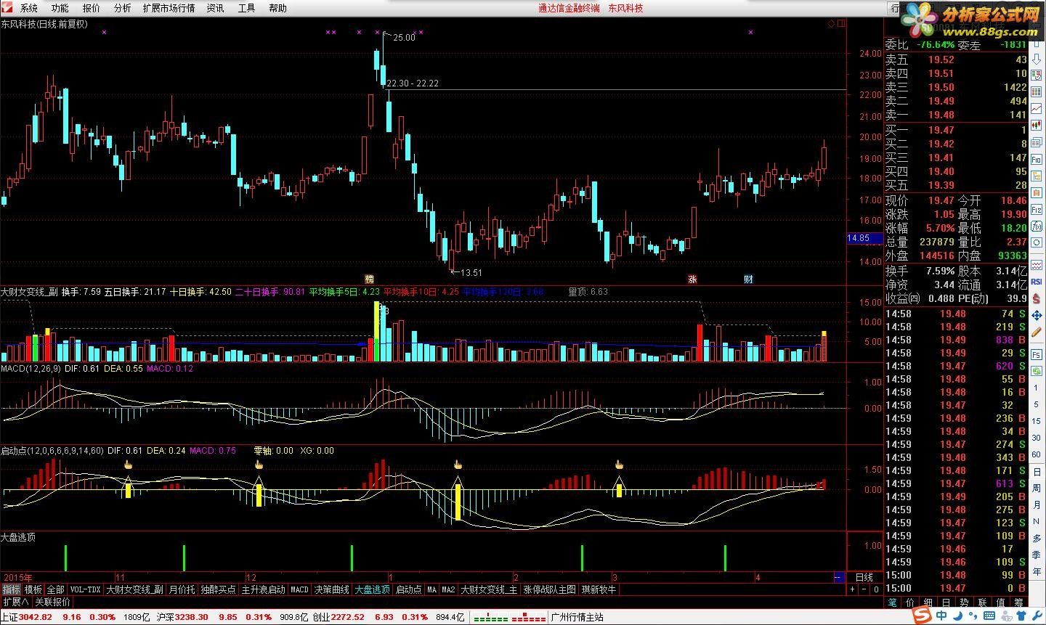Click the F5 chart switch icon
Screen dimensions: 1046x625
pos(1037,354)
